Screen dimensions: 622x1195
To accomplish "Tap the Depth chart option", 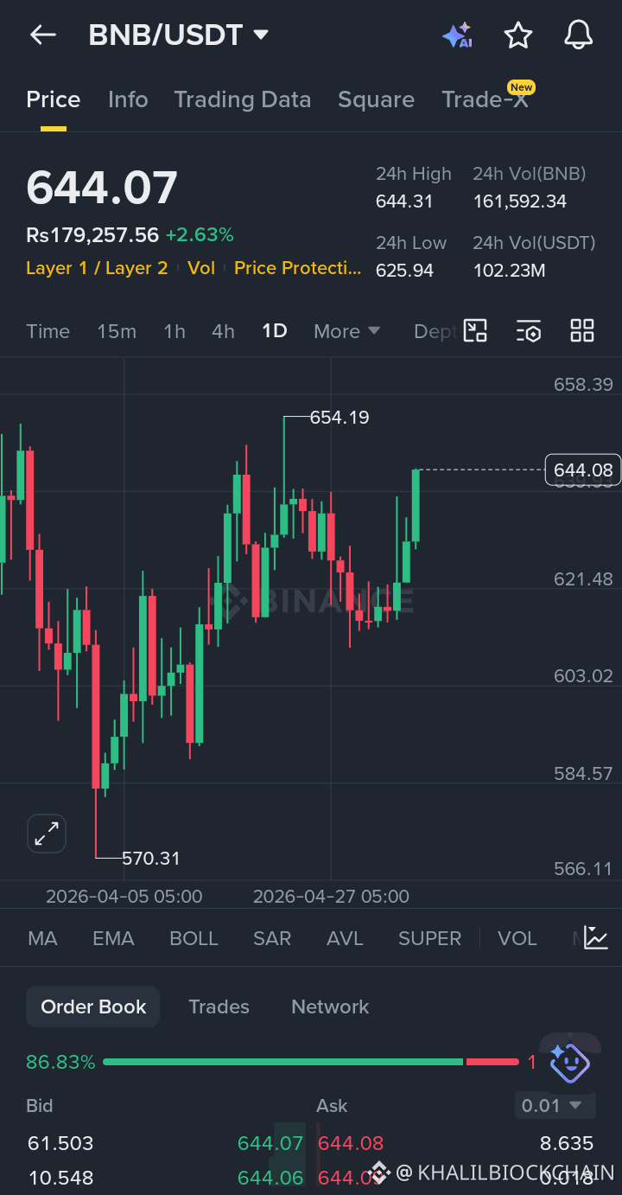I will (x=435, y=331).
